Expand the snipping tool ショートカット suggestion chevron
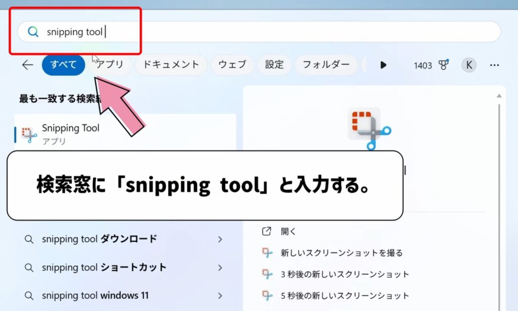 pyautogui.click(x=221, y=268)
